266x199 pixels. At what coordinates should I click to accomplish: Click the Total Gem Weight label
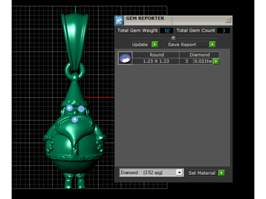(137, 30)
